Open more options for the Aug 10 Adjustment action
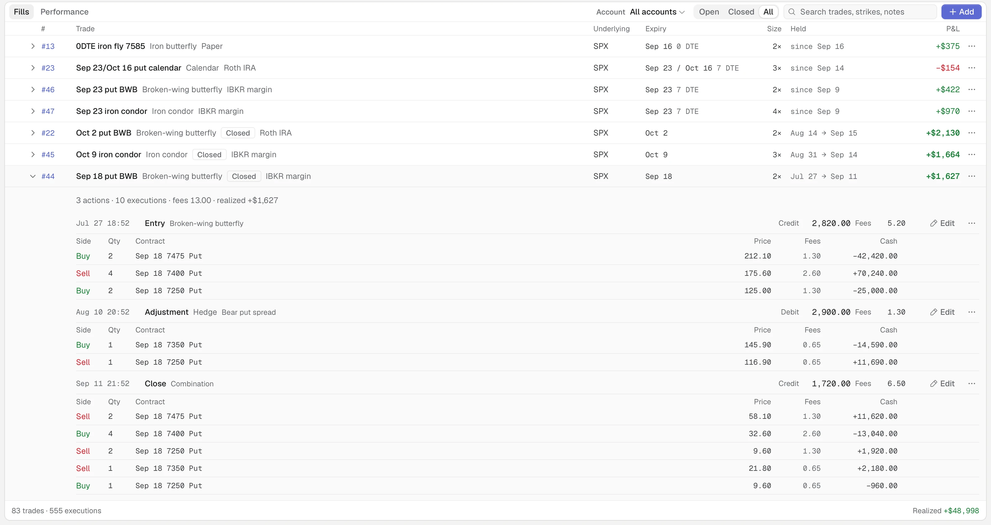 [971, 312]
